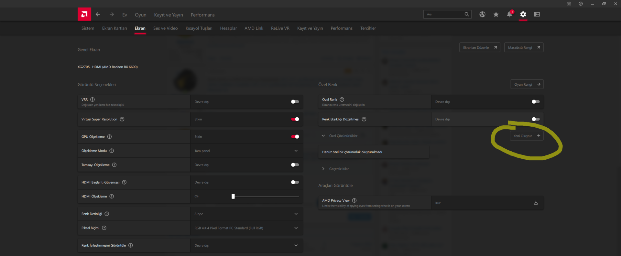Show help info for AMD Privacy View
Screen dimensions: 621x256
(x=354, y=200)
